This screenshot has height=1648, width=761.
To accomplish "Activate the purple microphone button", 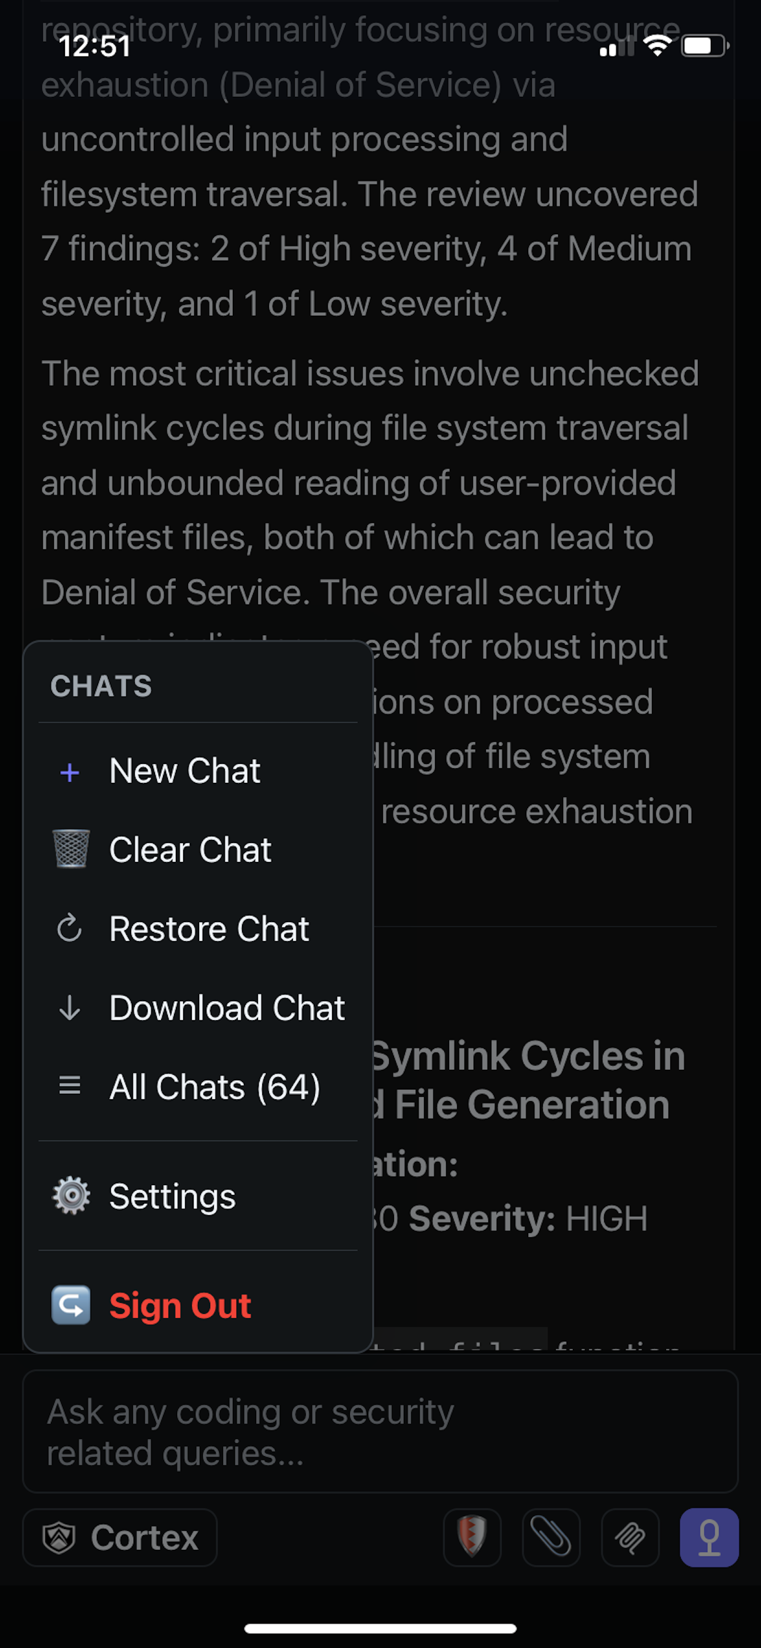I will click(709, 1537).
